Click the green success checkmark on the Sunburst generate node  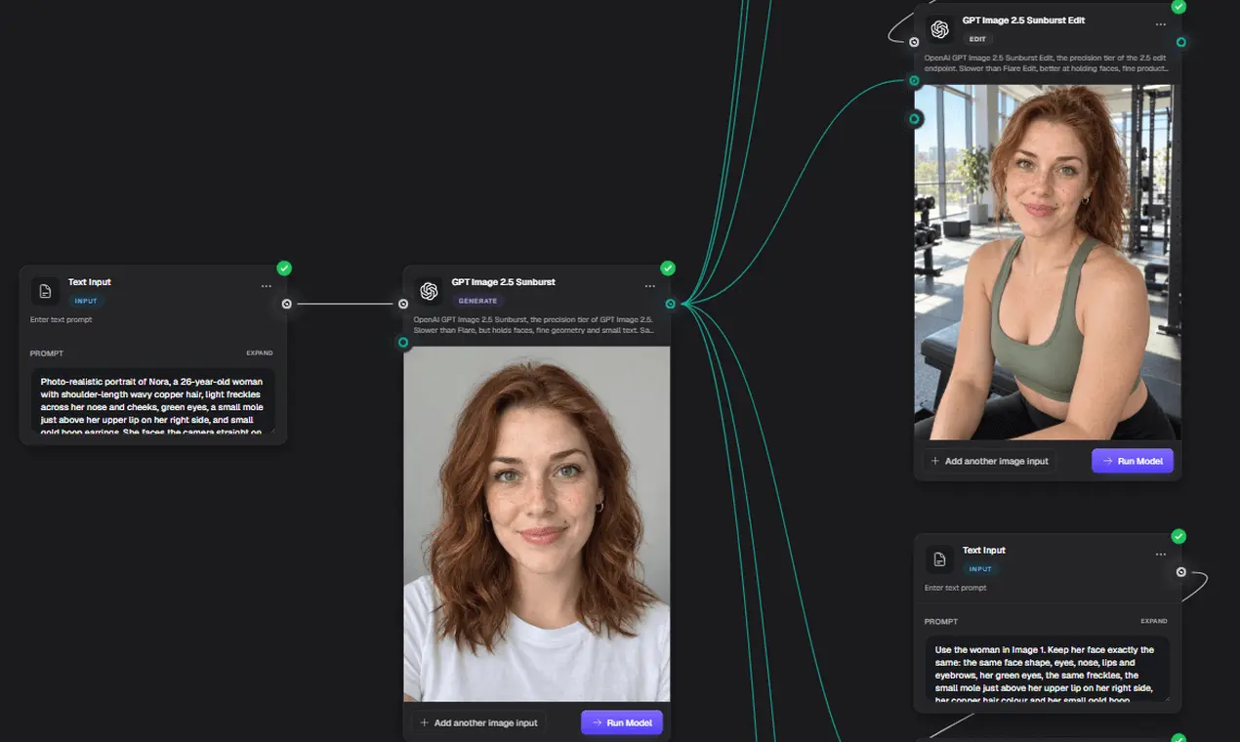coord(668,268)
